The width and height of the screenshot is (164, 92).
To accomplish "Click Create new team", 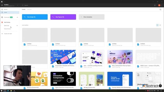I will pyautogui.click(x=8, y=34).
